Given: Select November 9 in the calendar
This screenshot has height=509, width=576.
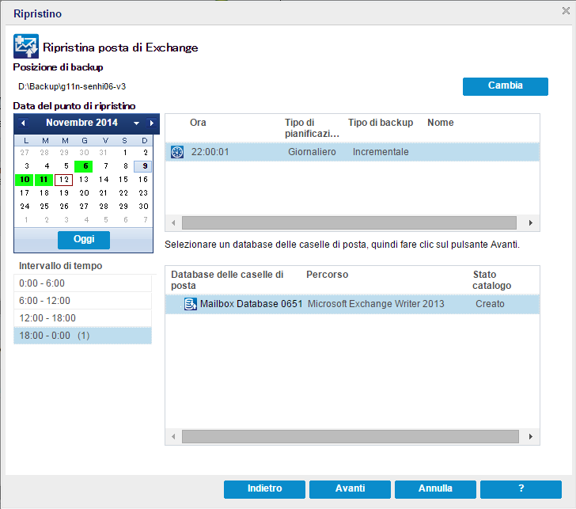Looking at the screenshot, I should [x=143, y=166].
